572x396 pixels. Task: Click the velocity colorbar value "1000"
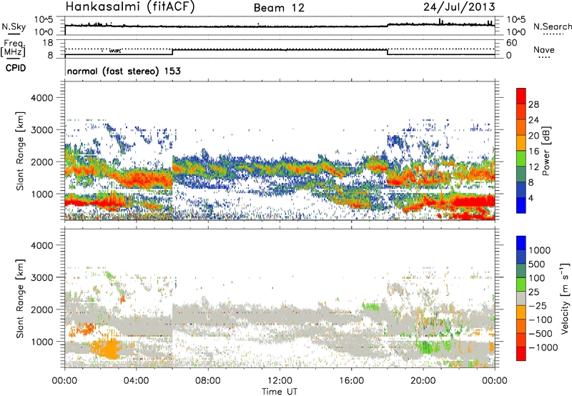click(539, 250)
